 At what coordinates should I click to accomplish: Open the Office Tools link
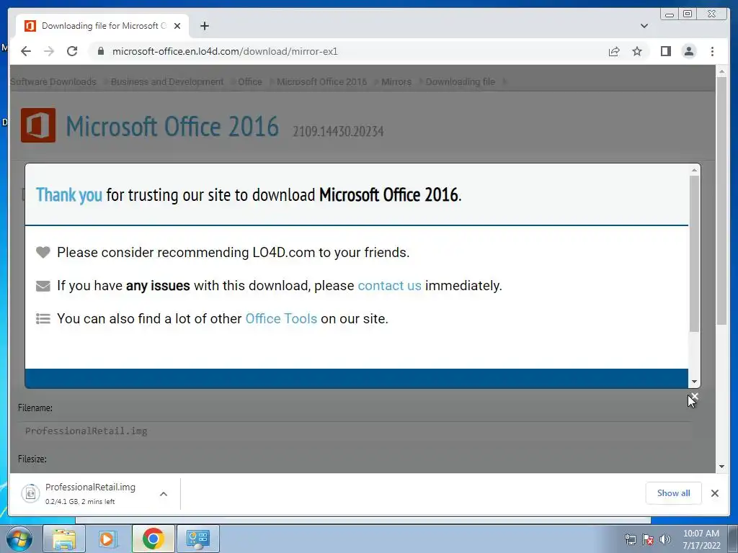pyautogui.click(x=281, y=319)
